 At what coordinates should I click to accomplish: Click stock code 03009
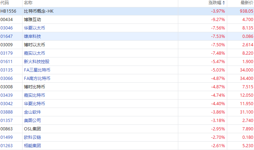click(x=6, y=45)
